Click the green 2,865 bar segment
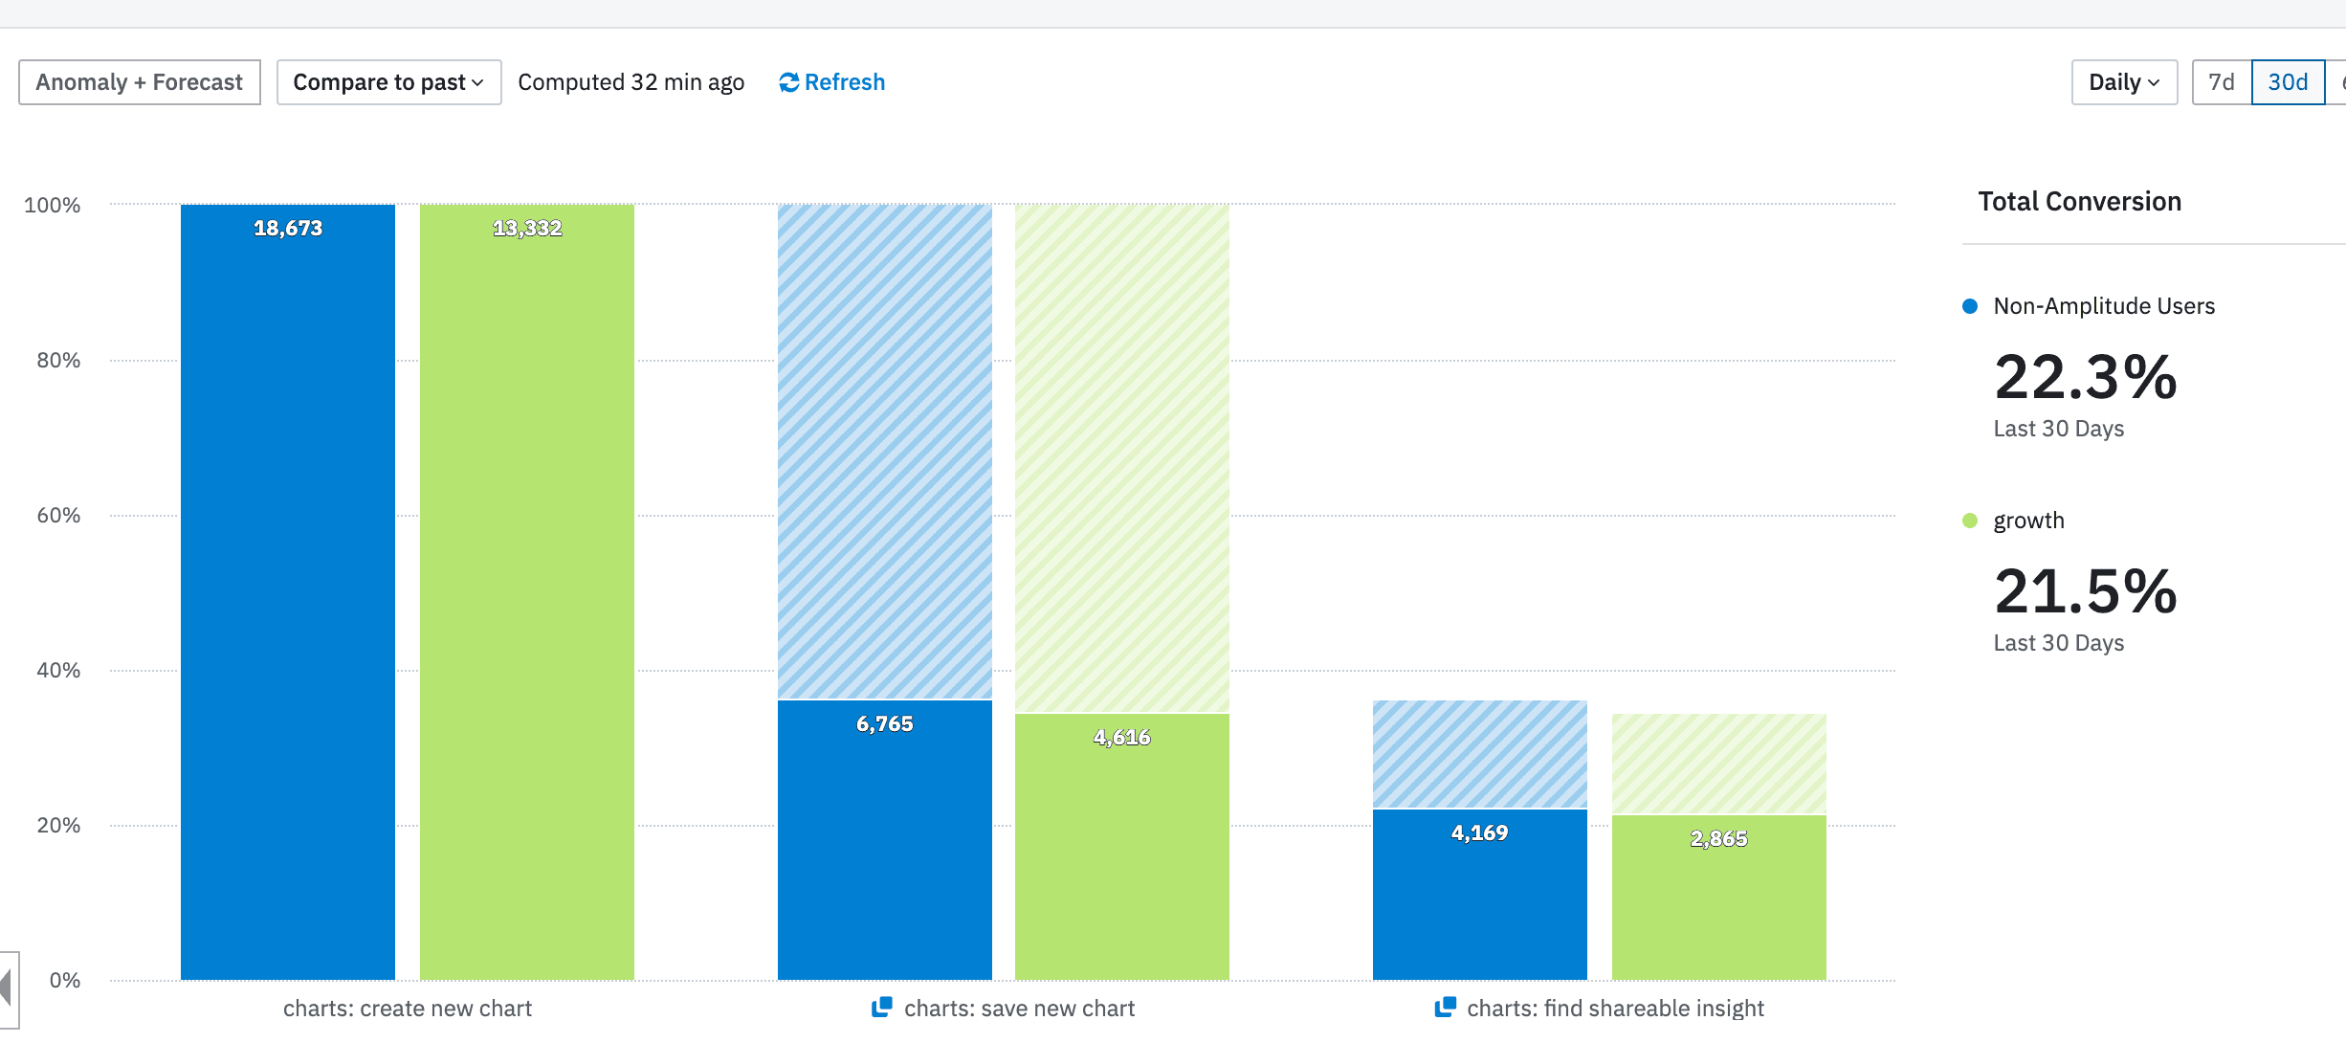 coord(1718,898)
